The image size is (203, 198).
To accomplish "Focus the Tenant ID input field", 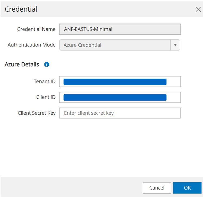I will (x=120, y=82).
